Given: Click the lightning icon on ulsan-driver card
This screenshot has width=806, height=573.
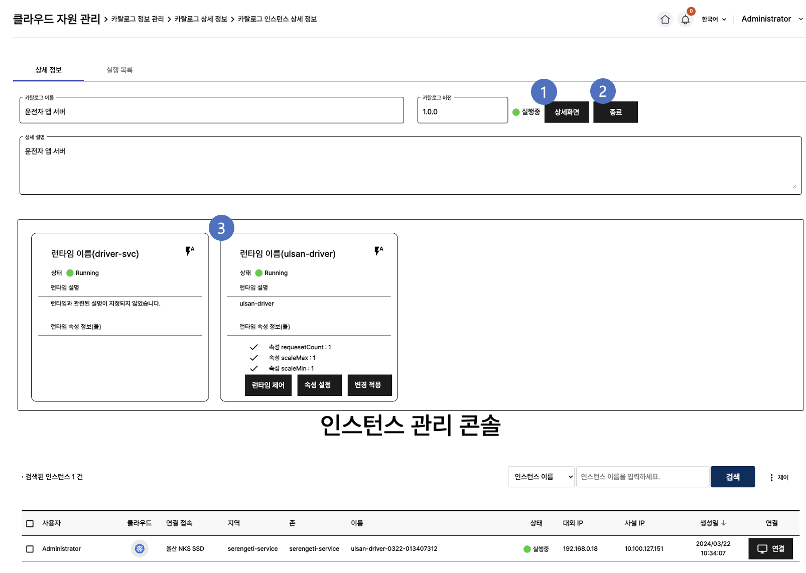Looking at the screenshot, I should click(378, 251).
